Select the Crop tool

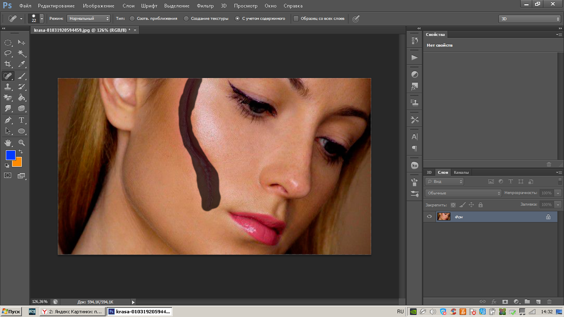pyautogui.click(x=8, y=64)
